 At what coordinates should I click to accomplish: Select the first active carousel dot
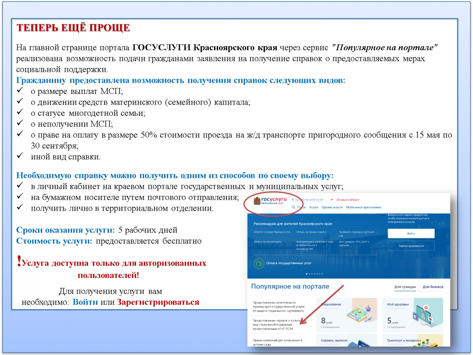(307, 274)
